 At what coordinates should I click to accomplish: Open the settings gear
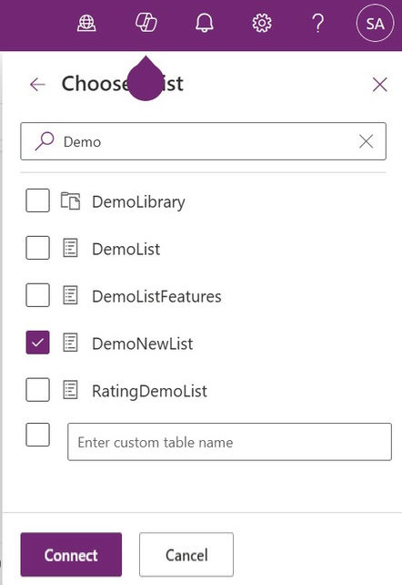tap(262, 23)
